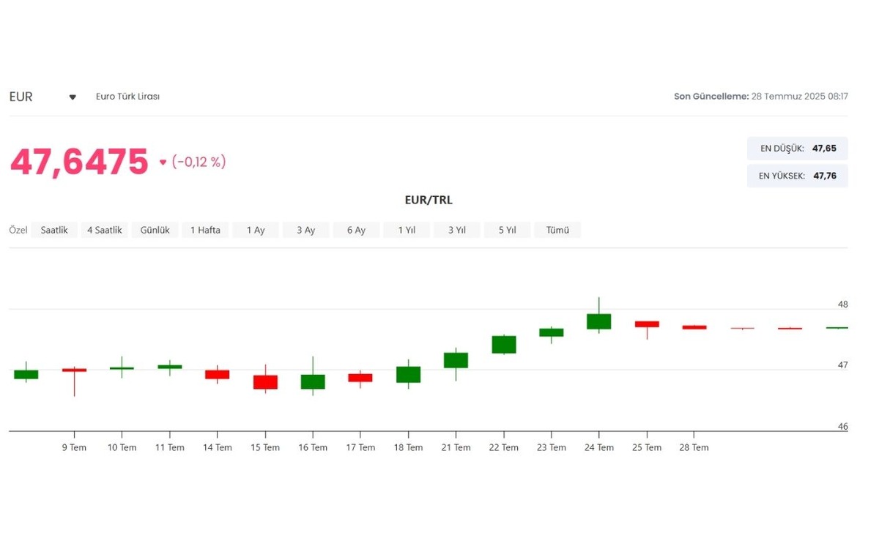Click the 47 y-axis label
The height and width of the screenshot is (549, 879).
point(843,365)
